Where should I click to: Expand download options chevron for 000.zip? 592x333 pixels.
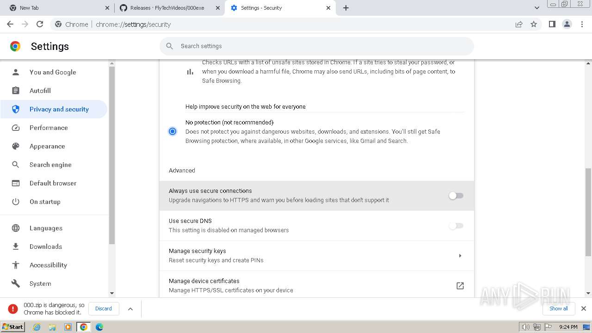pos(130,308)
